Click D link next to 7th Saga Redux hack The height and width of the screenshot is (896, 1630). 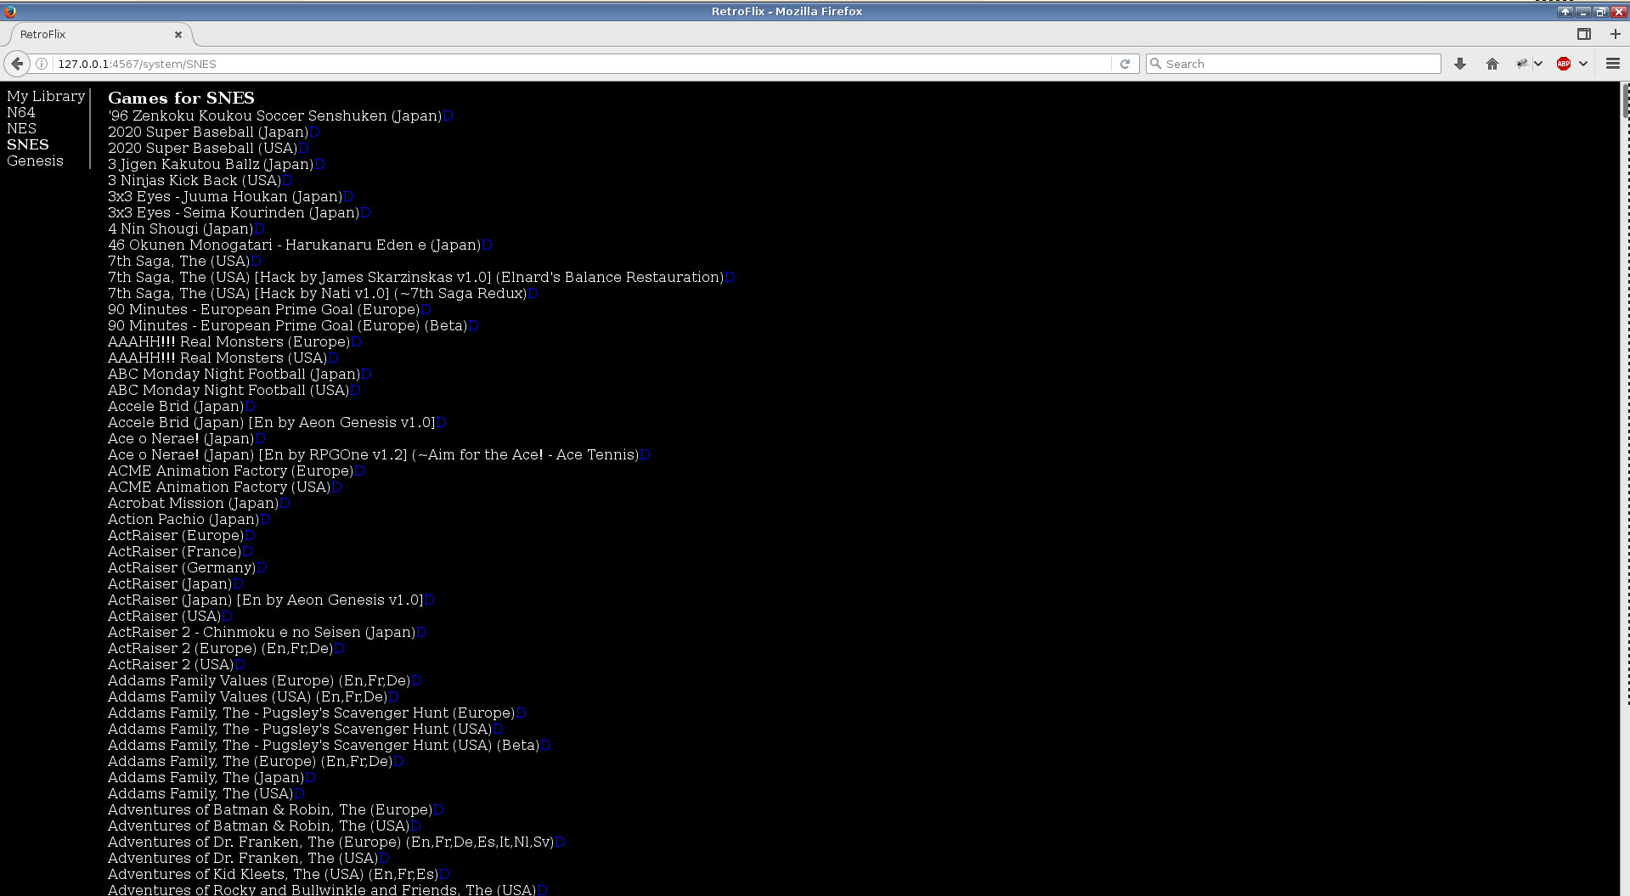click(533, 294)
